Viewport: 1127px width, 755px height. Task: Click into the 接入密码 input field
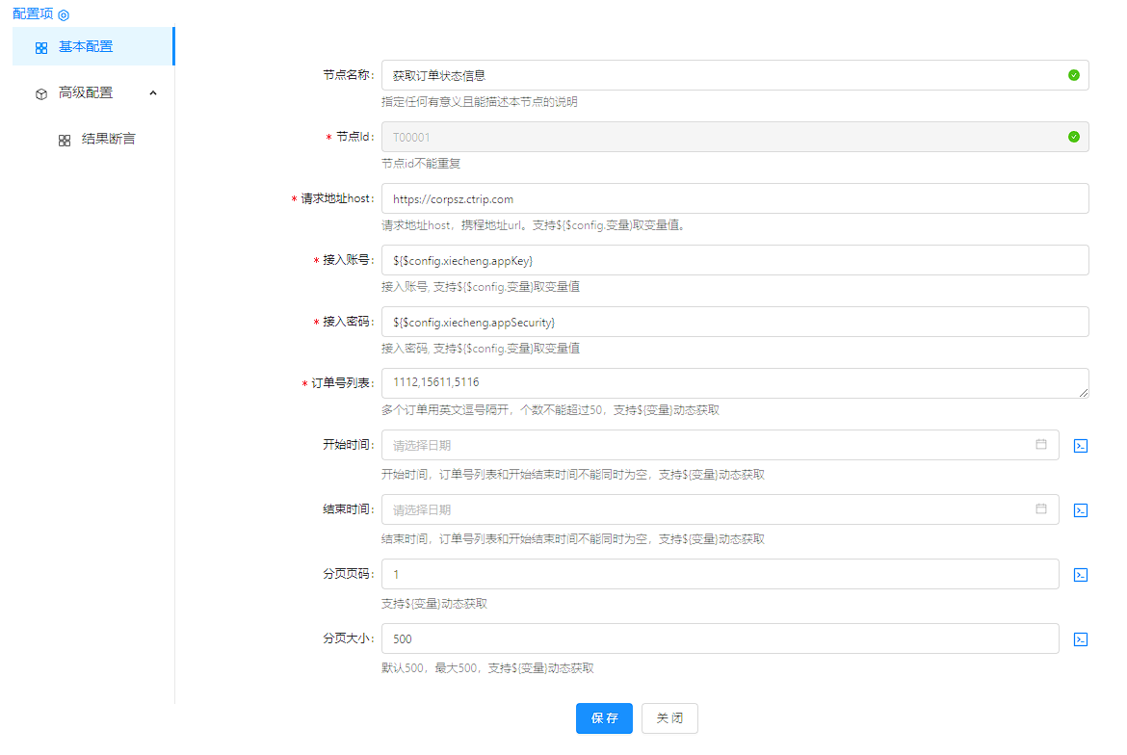click(x=734, y=322)
